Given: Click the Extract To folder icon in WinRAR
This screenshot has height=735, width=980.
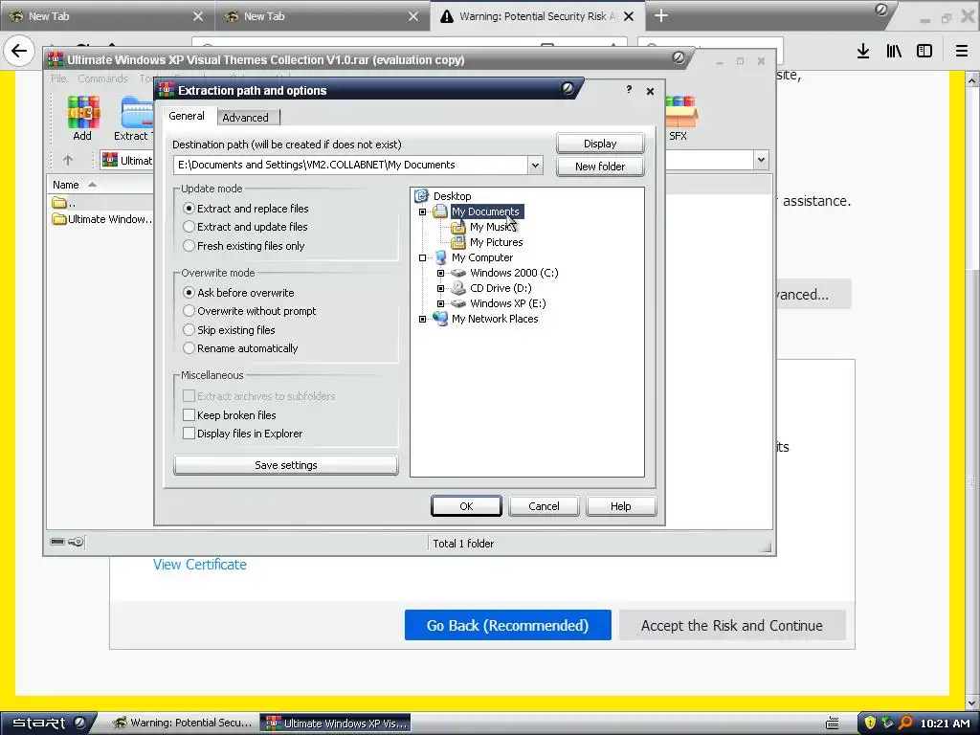Looking at the screenshot, I should pyautogui.click(x=138, y=112).
